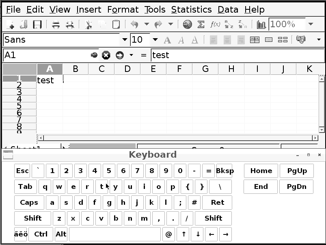Open the font name Sans dropdown
The height and width of the screenshot is (245, 326).
[x=125, y=40]
